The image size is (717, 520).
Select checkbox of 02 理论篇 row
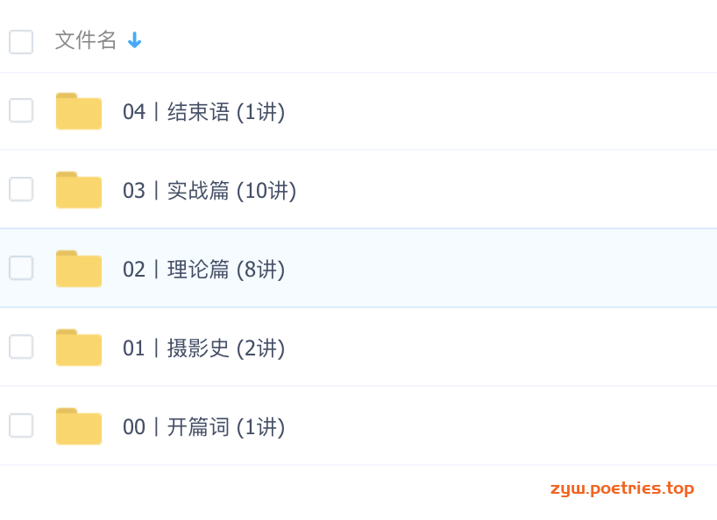click(x=21, y=268)
